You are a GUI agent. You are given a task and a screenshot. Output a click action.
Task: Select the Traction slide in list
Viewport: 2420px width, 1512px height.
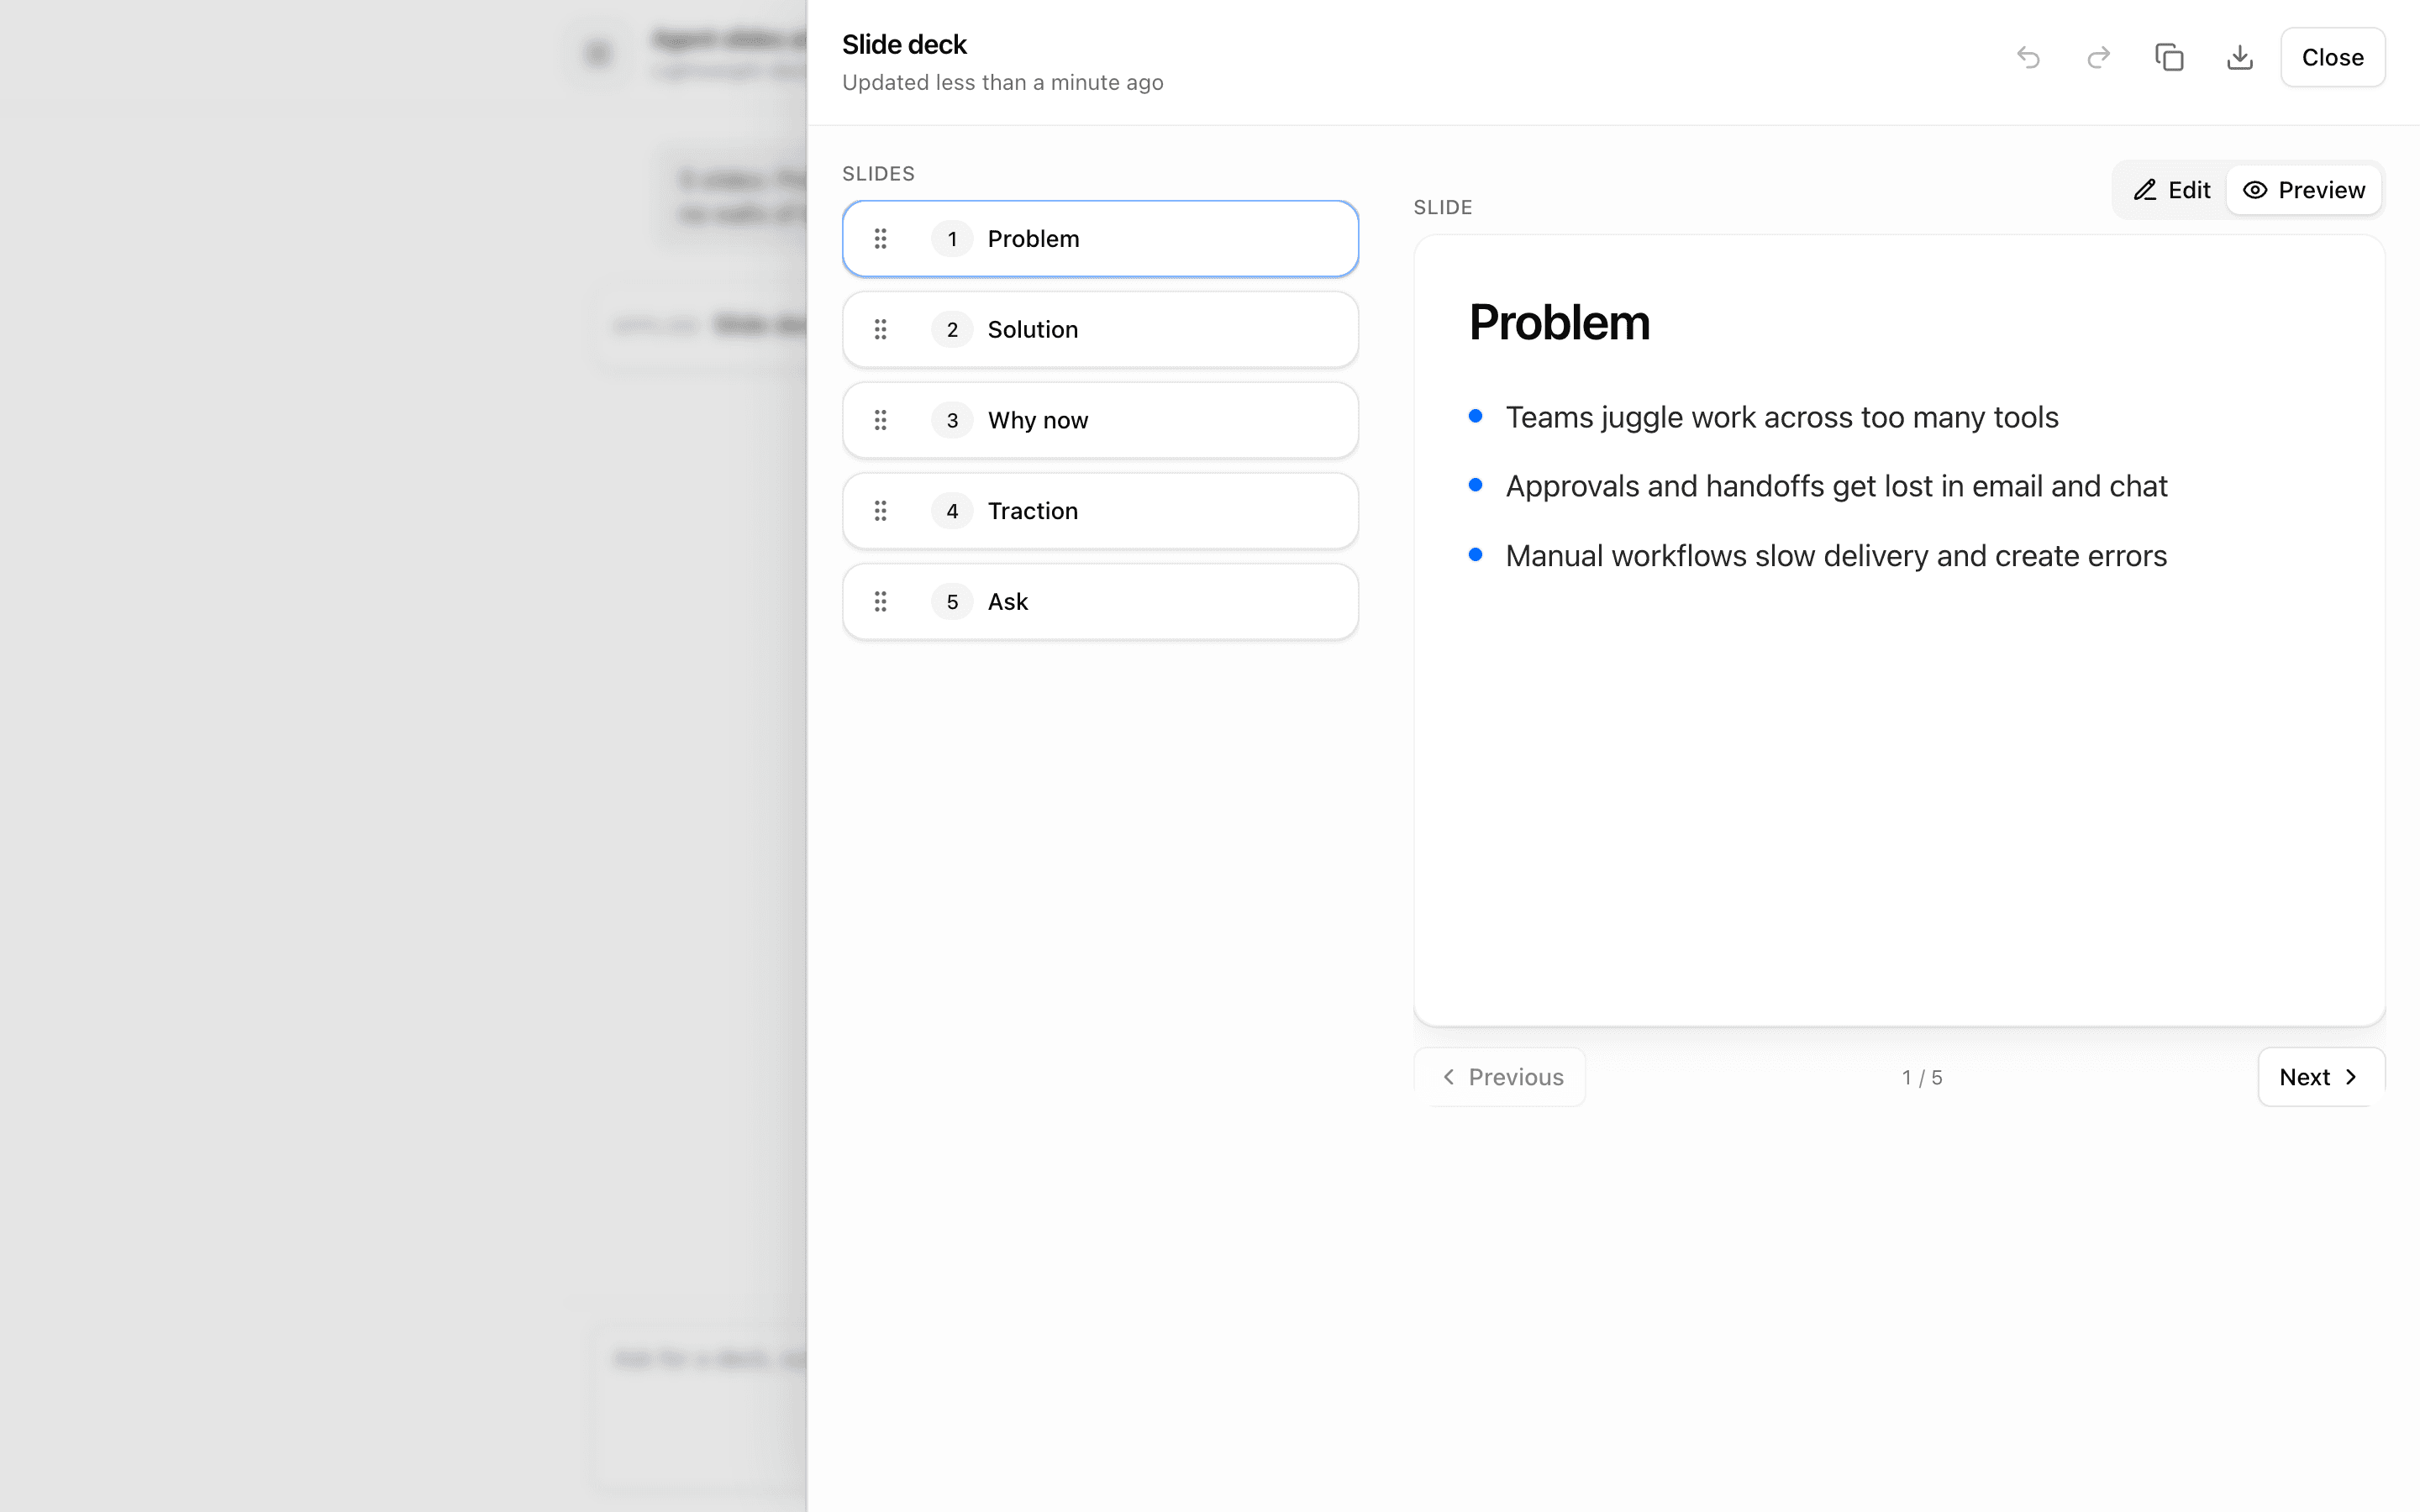click(1100, 511)
